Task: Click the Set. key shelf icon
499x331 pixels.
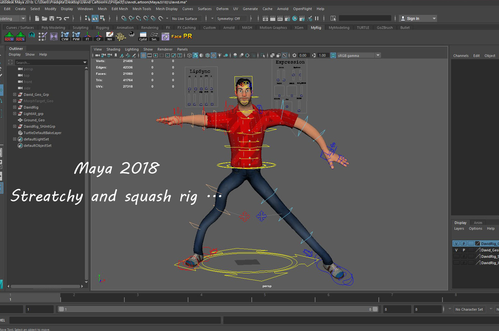Action: [154, 36]
